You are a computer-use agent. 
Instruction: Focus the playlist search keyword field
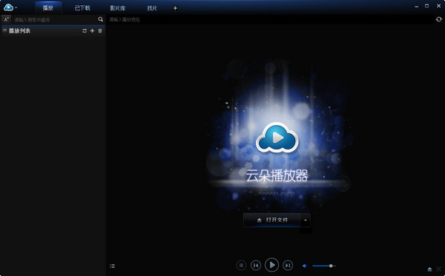(54, 19)
